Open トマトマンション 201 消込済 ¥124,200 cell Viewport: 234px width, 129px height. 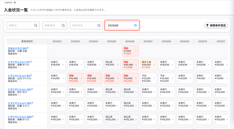click(x=130, y=106)
